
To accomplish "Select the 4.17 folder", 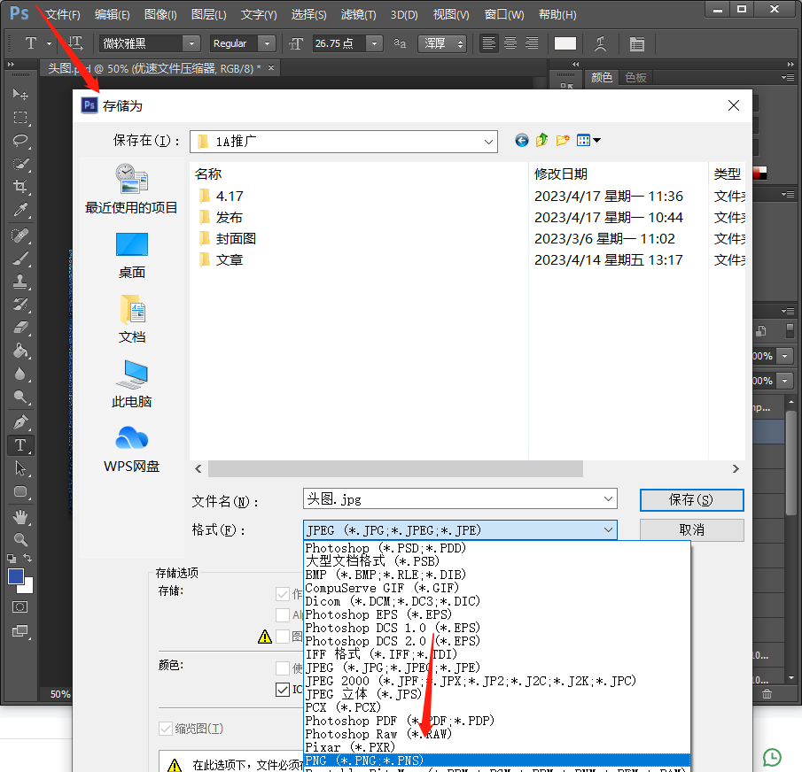I will pyautogui.click(x=230, y=197).
